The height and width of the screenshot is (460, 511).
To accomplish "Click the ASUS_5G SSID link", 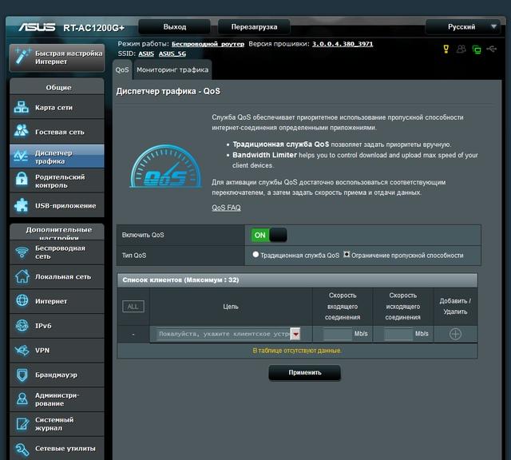I will (x=172, y=54).
